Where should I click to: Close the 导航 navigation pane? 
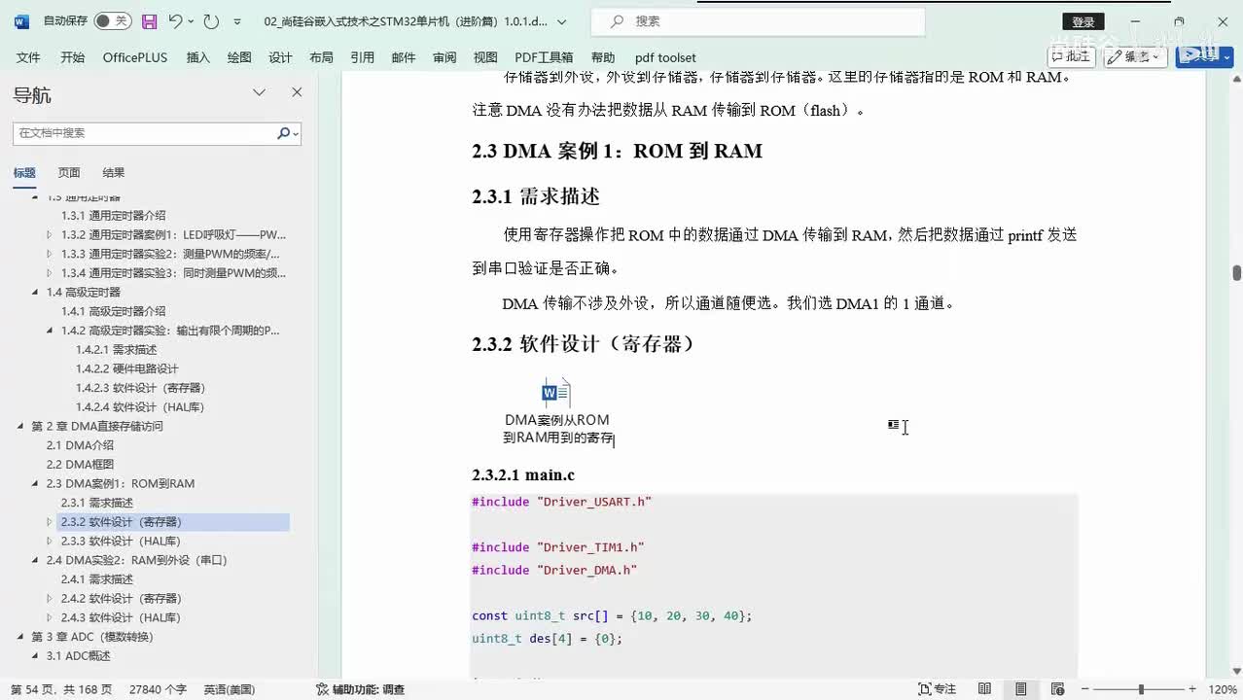297,93
